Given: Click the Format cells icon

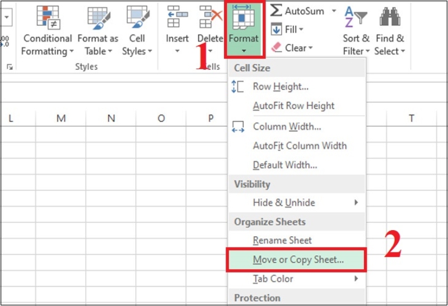Looking at the screenshot, I should [243, 17].
